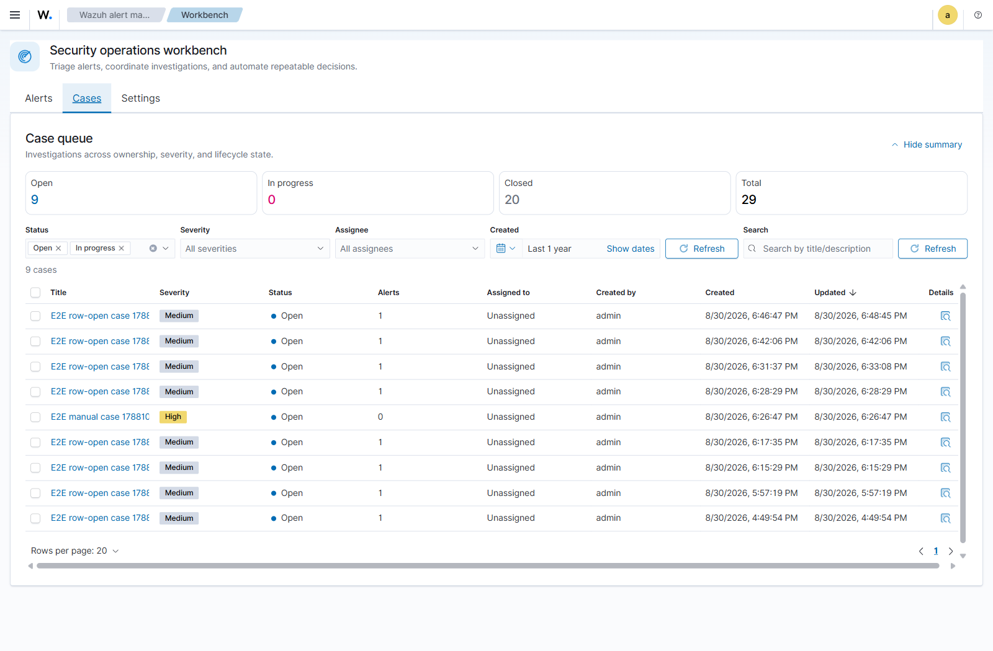The width and height of the screenshot is (993, 651).
Task: Open details for case created 6:17:35 PM
Action: (945, 443)
